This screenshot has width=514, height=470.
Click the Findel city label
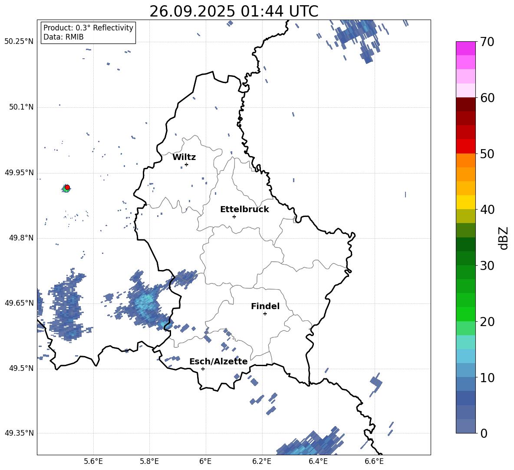click(x=265, y=306)
